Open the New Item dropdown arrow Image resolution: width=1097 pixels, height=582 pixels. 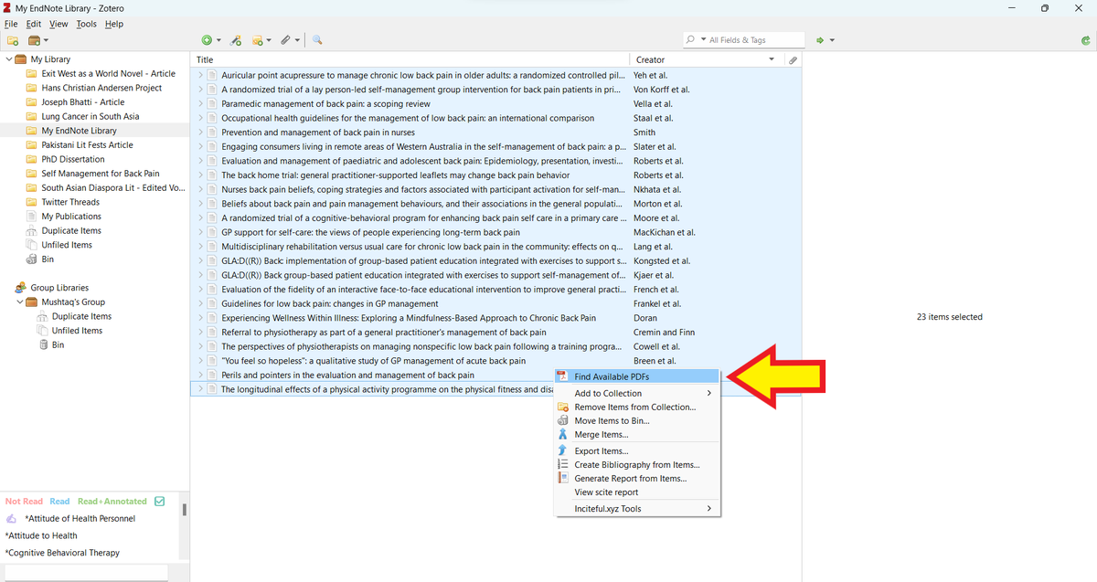[218, 40]
